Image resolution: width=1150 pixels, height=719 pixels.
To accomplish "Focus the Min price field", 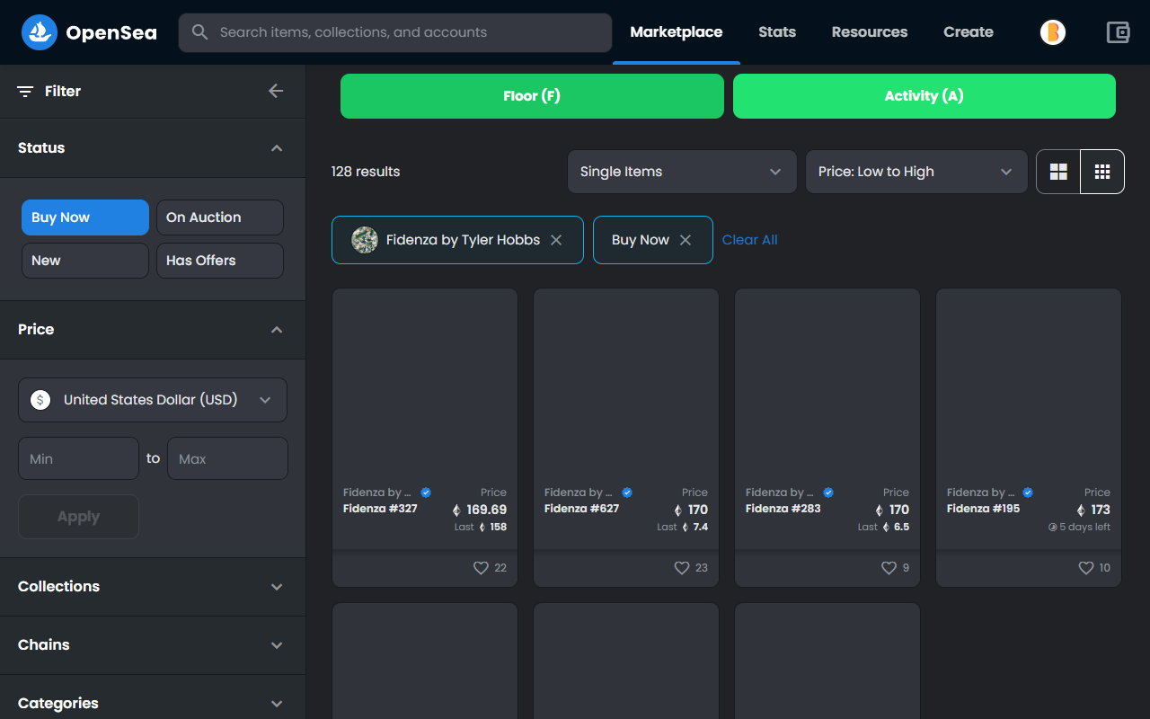I will coord(78,458).
